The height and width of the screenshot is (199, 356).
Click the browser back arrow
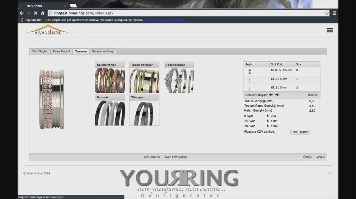(22, 13)
